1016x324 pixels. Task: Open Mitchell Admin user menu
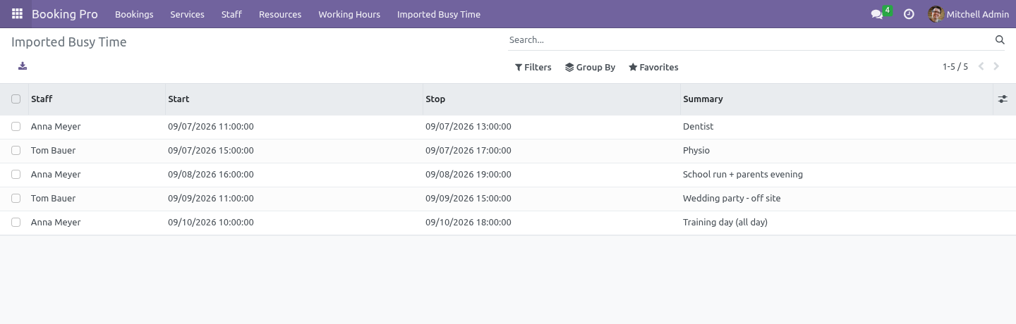pyautogui.click(x=969, y=14)
